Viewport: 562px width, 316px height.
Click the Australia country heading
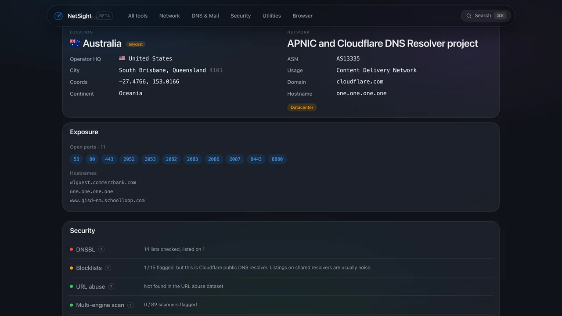pos(102,43)
